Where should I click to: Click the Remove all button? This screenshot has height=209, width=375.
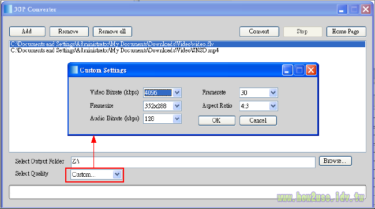pyautogui.click(x=112, y=32)
